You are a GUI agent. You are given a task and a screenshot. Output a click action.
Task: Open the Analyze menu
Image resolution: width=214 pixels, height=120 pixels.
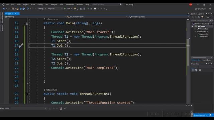[54, 5]
